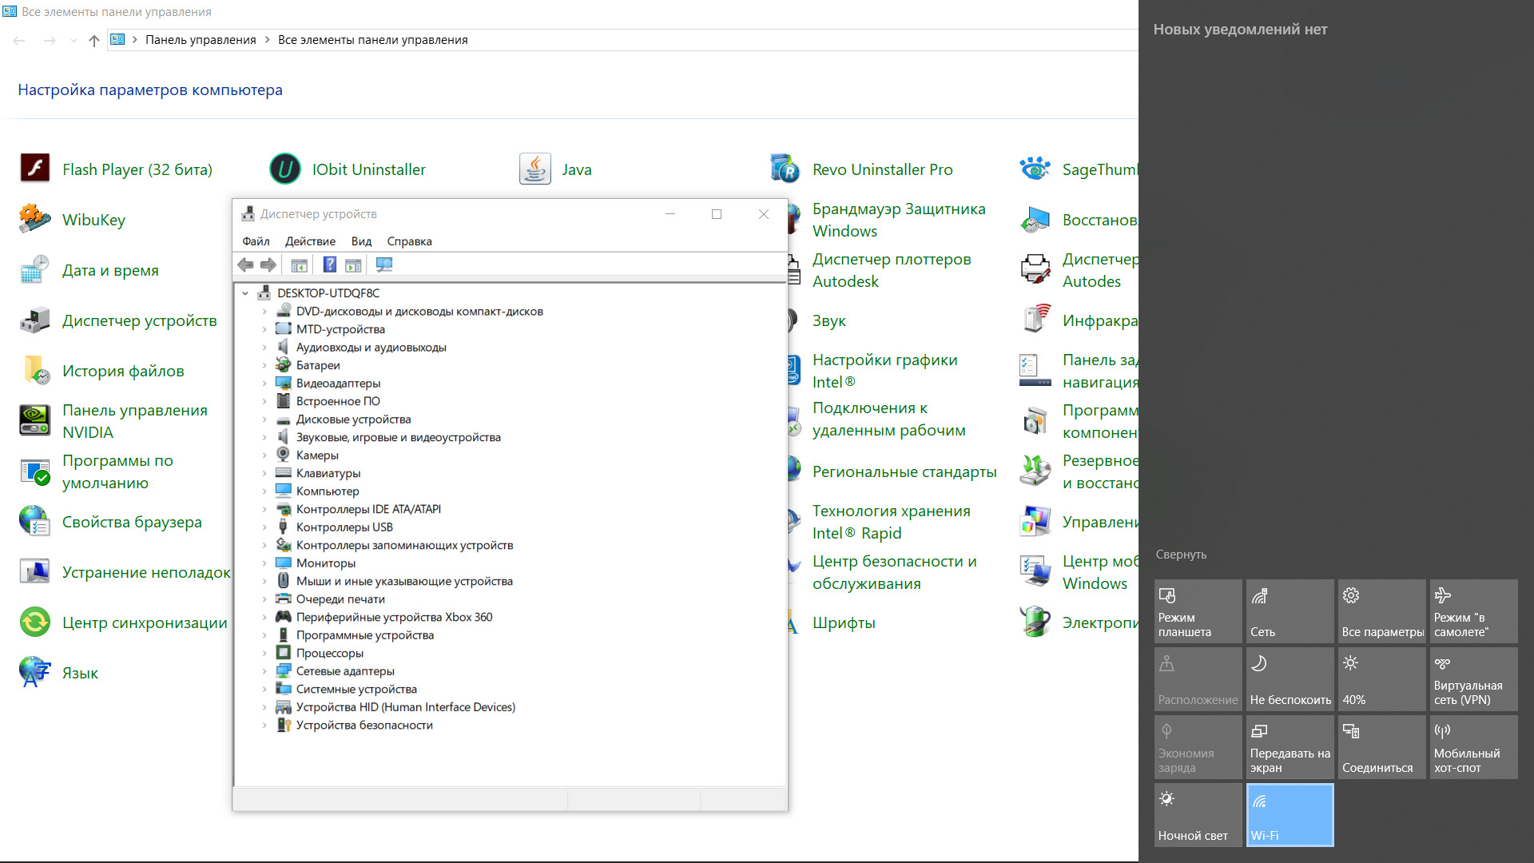Expand Клавиатуры node arrow

[264, 473]
